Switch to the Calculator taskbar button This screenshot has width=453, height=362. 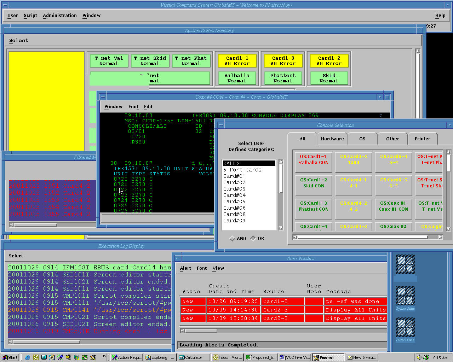[x=194, y=357]
